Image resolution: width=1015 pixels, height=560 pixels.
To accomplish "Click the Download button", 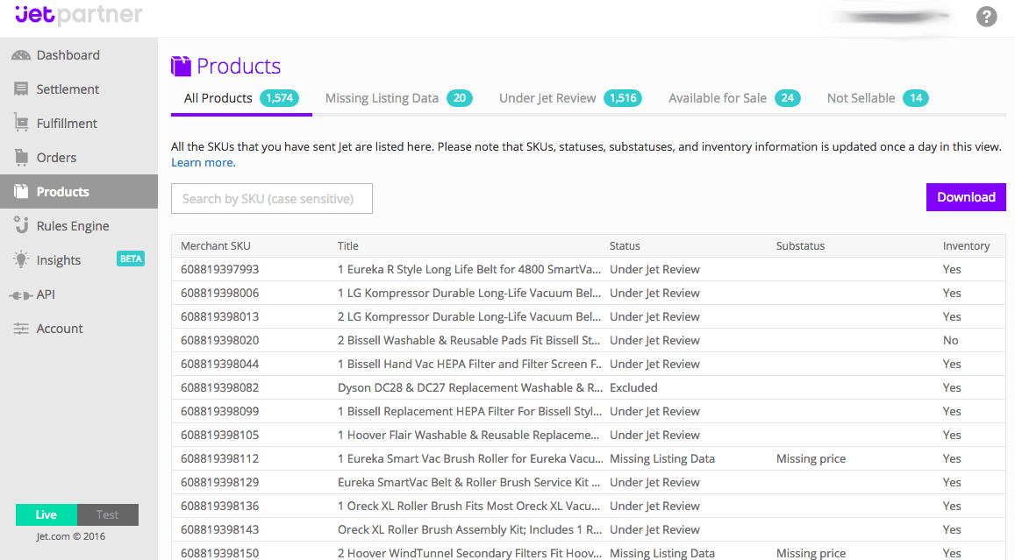I will point(966,197).
